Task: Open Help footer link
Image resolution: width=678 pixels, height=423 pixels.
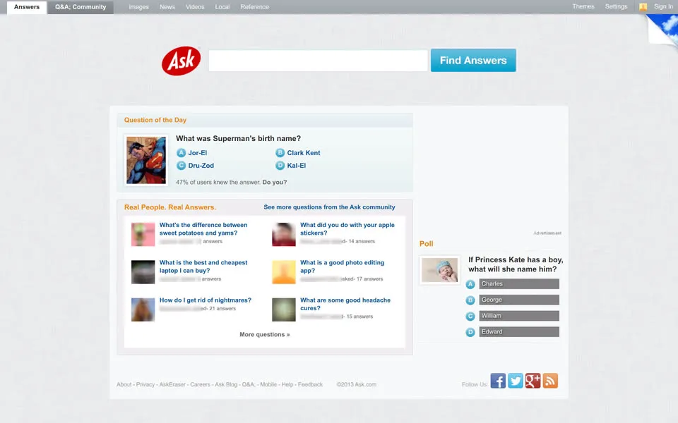Action: 287,384
